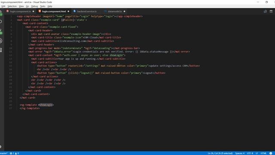275x155 pixels.
Task: Open the Debug view in the activity bar
Action: (x=1, y=41)
